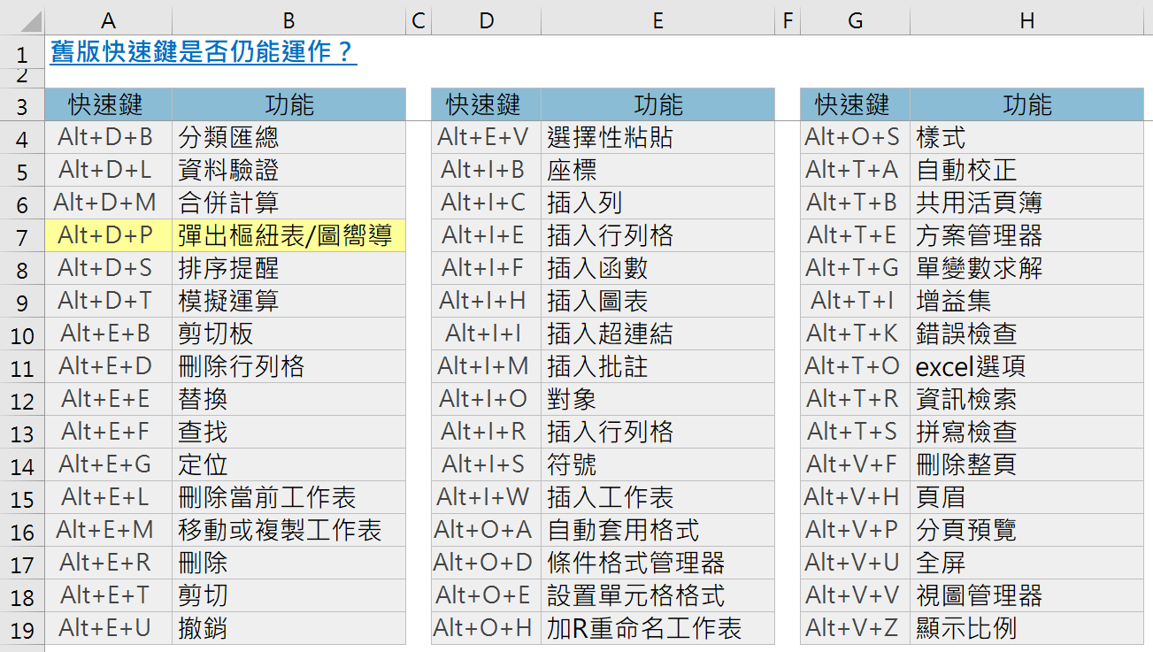
Task: Select the 資料驗證 cell
Action: pyautogui.click(x=289, y=170)
